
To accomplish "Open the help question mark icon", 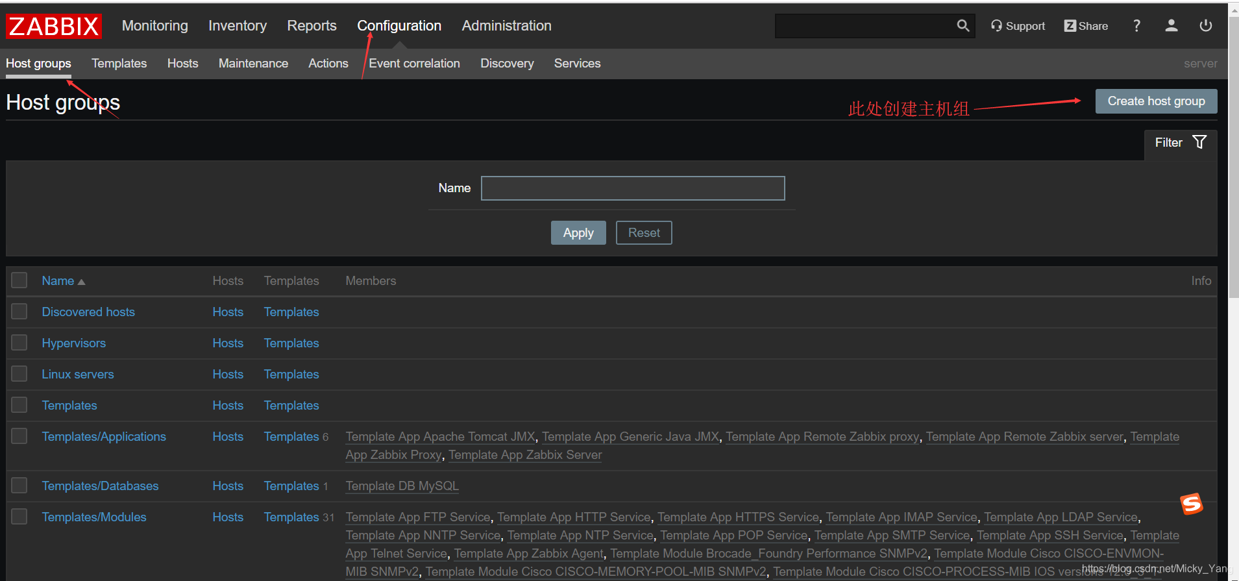I will pyautogui.click(x=1136, y=26).
